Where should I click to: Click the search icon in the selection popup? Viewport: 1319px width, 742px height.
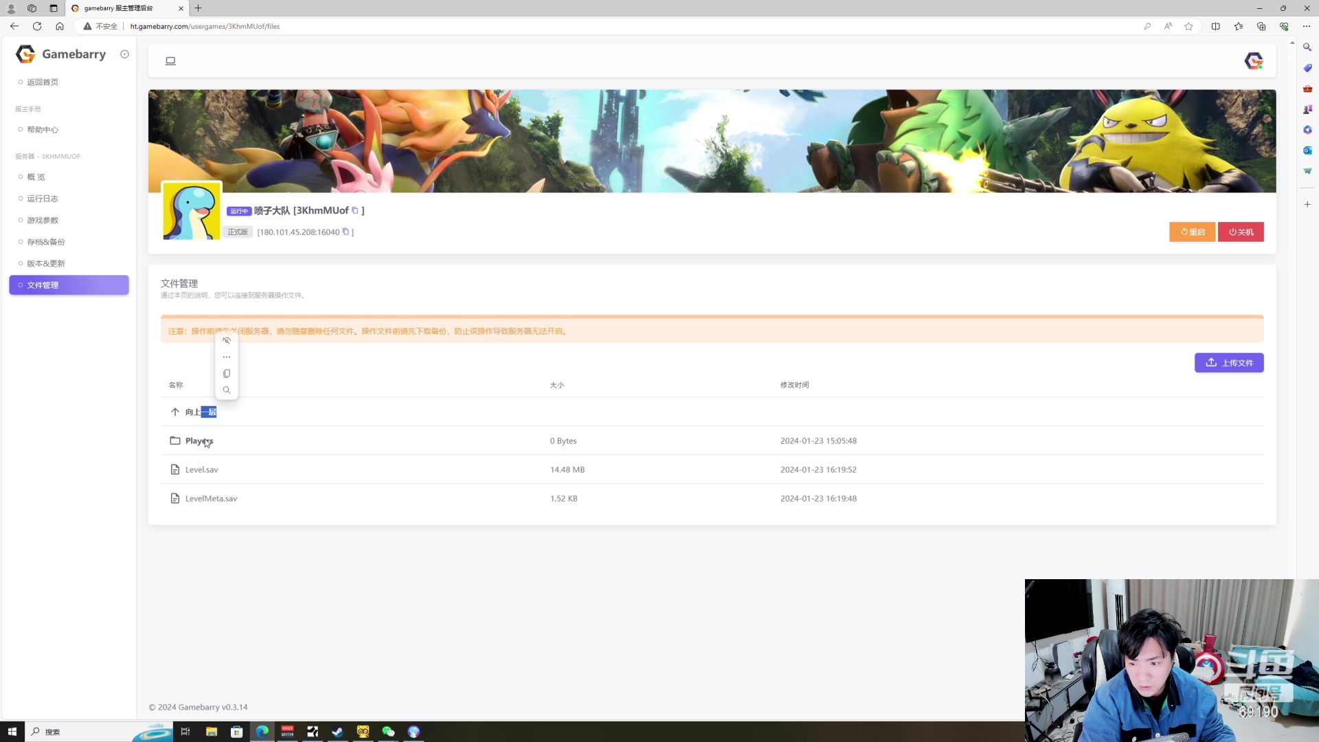(x=227, y=390)
